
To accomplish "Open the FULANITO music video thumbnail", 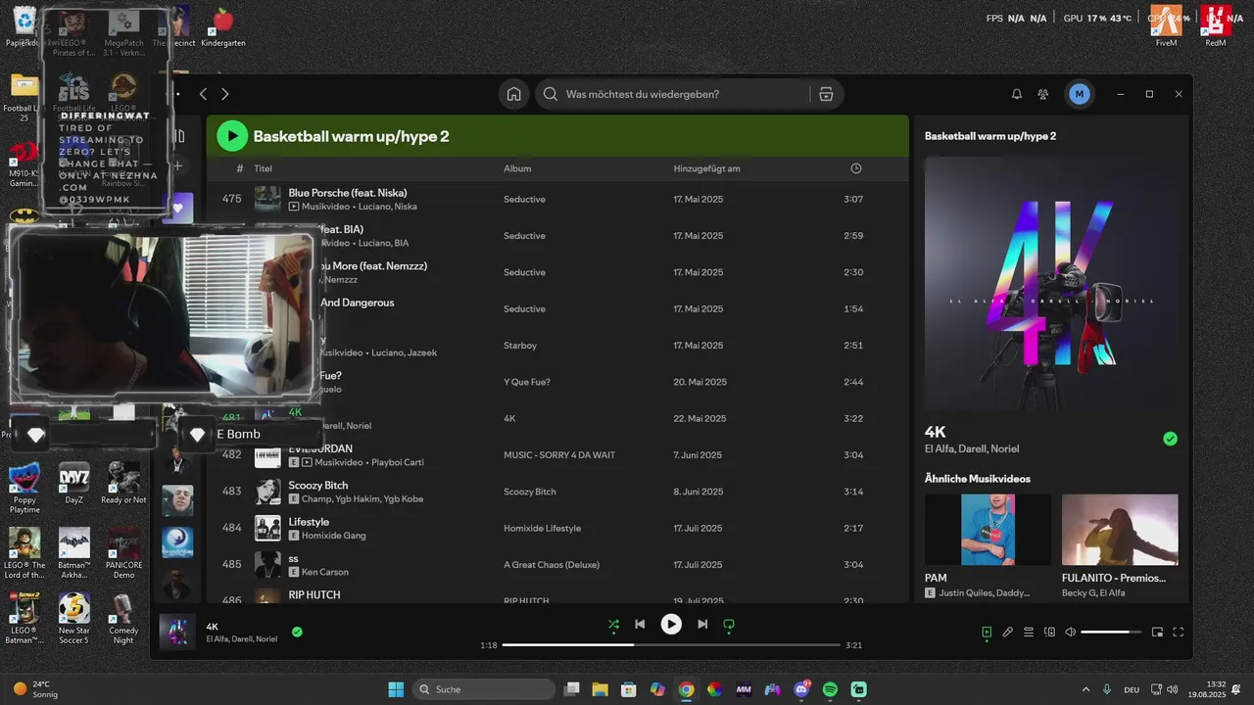I will click(x=1120, y=529).
